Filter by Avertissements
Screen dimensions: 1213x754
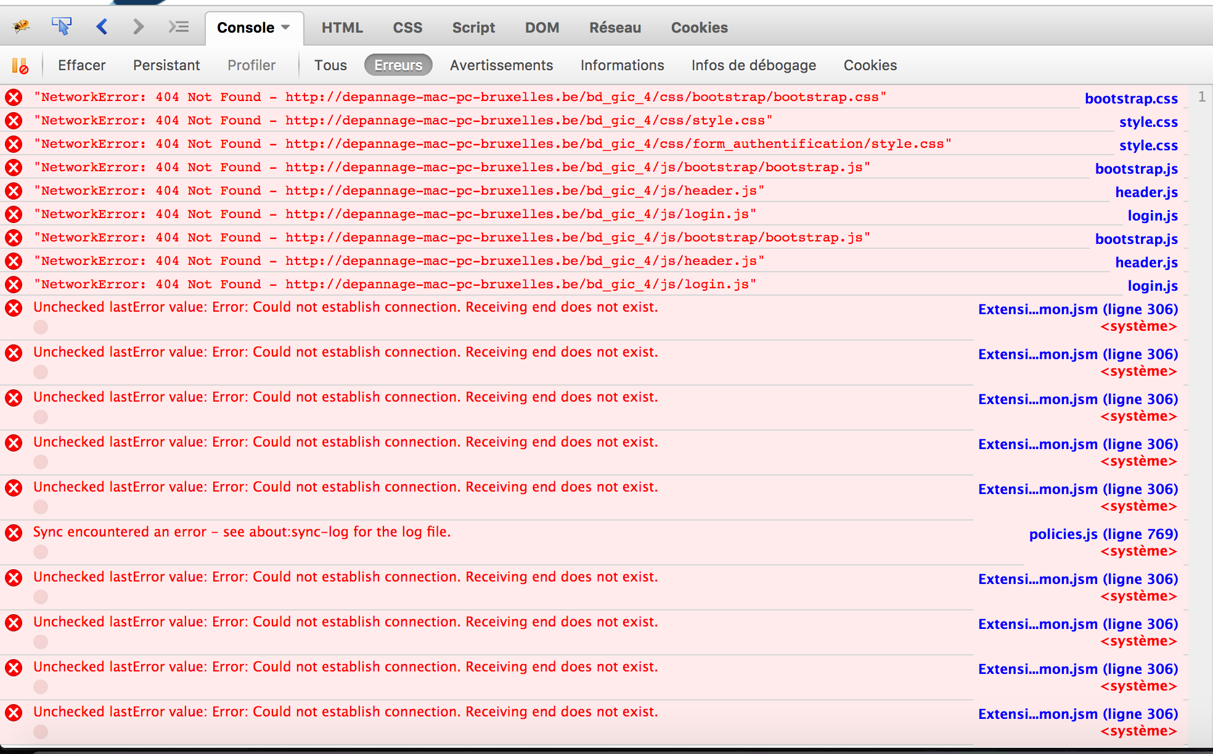501,65
